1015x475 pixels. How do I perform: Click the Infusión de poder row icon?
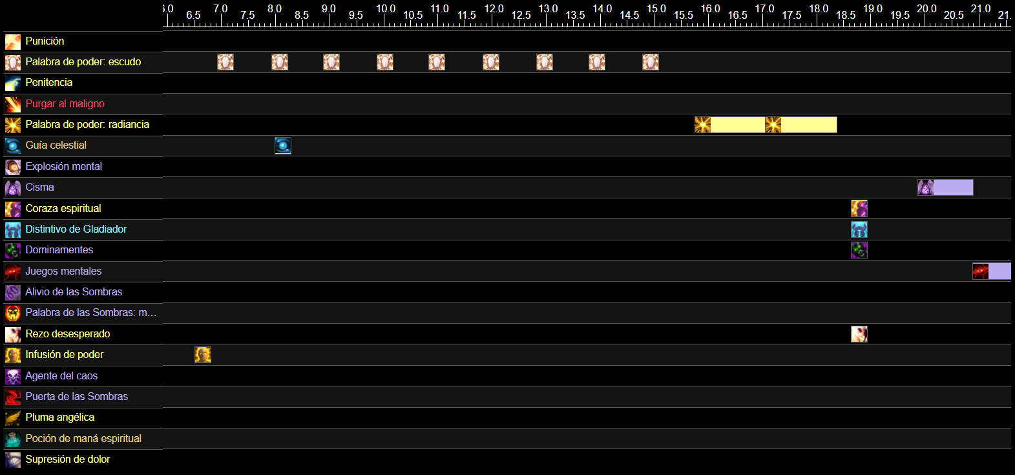13,355
